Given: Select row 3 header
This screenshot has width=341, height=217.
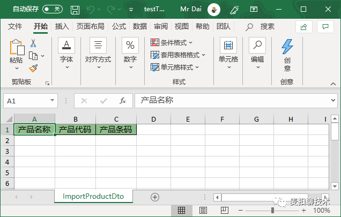Looking at the screenshot, I should click(x=7, y=151).
